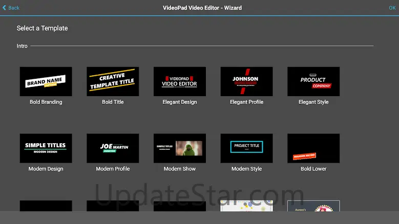Go back using the Back arrow icon

[4, 8]
